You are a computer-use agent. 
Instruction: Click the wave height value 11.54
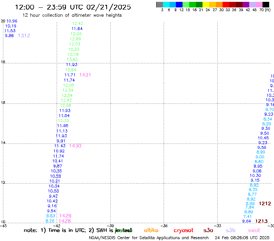(x=64, y=116)
